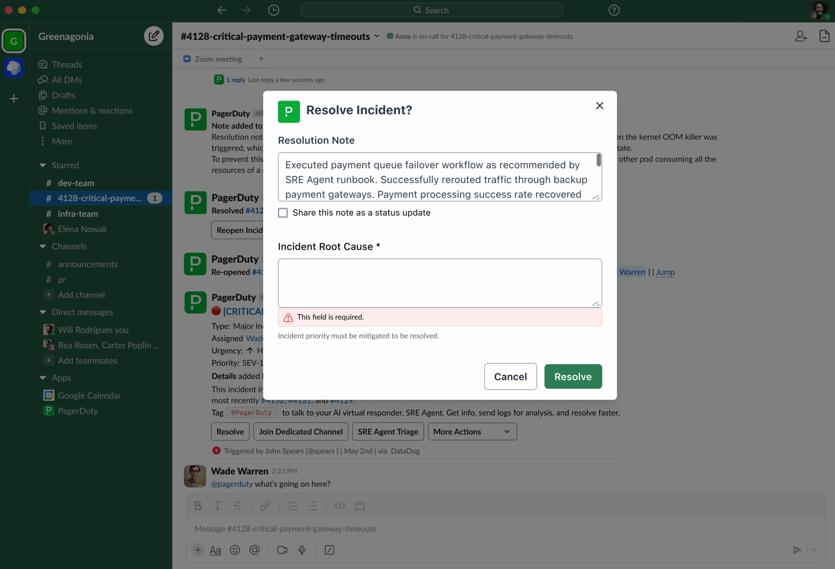Click the green Resolve button in dialog
835x569 pixels.
pos(573,377)
